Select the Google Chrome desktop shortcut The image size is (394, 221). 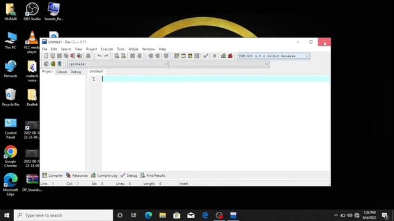point(10,157)
